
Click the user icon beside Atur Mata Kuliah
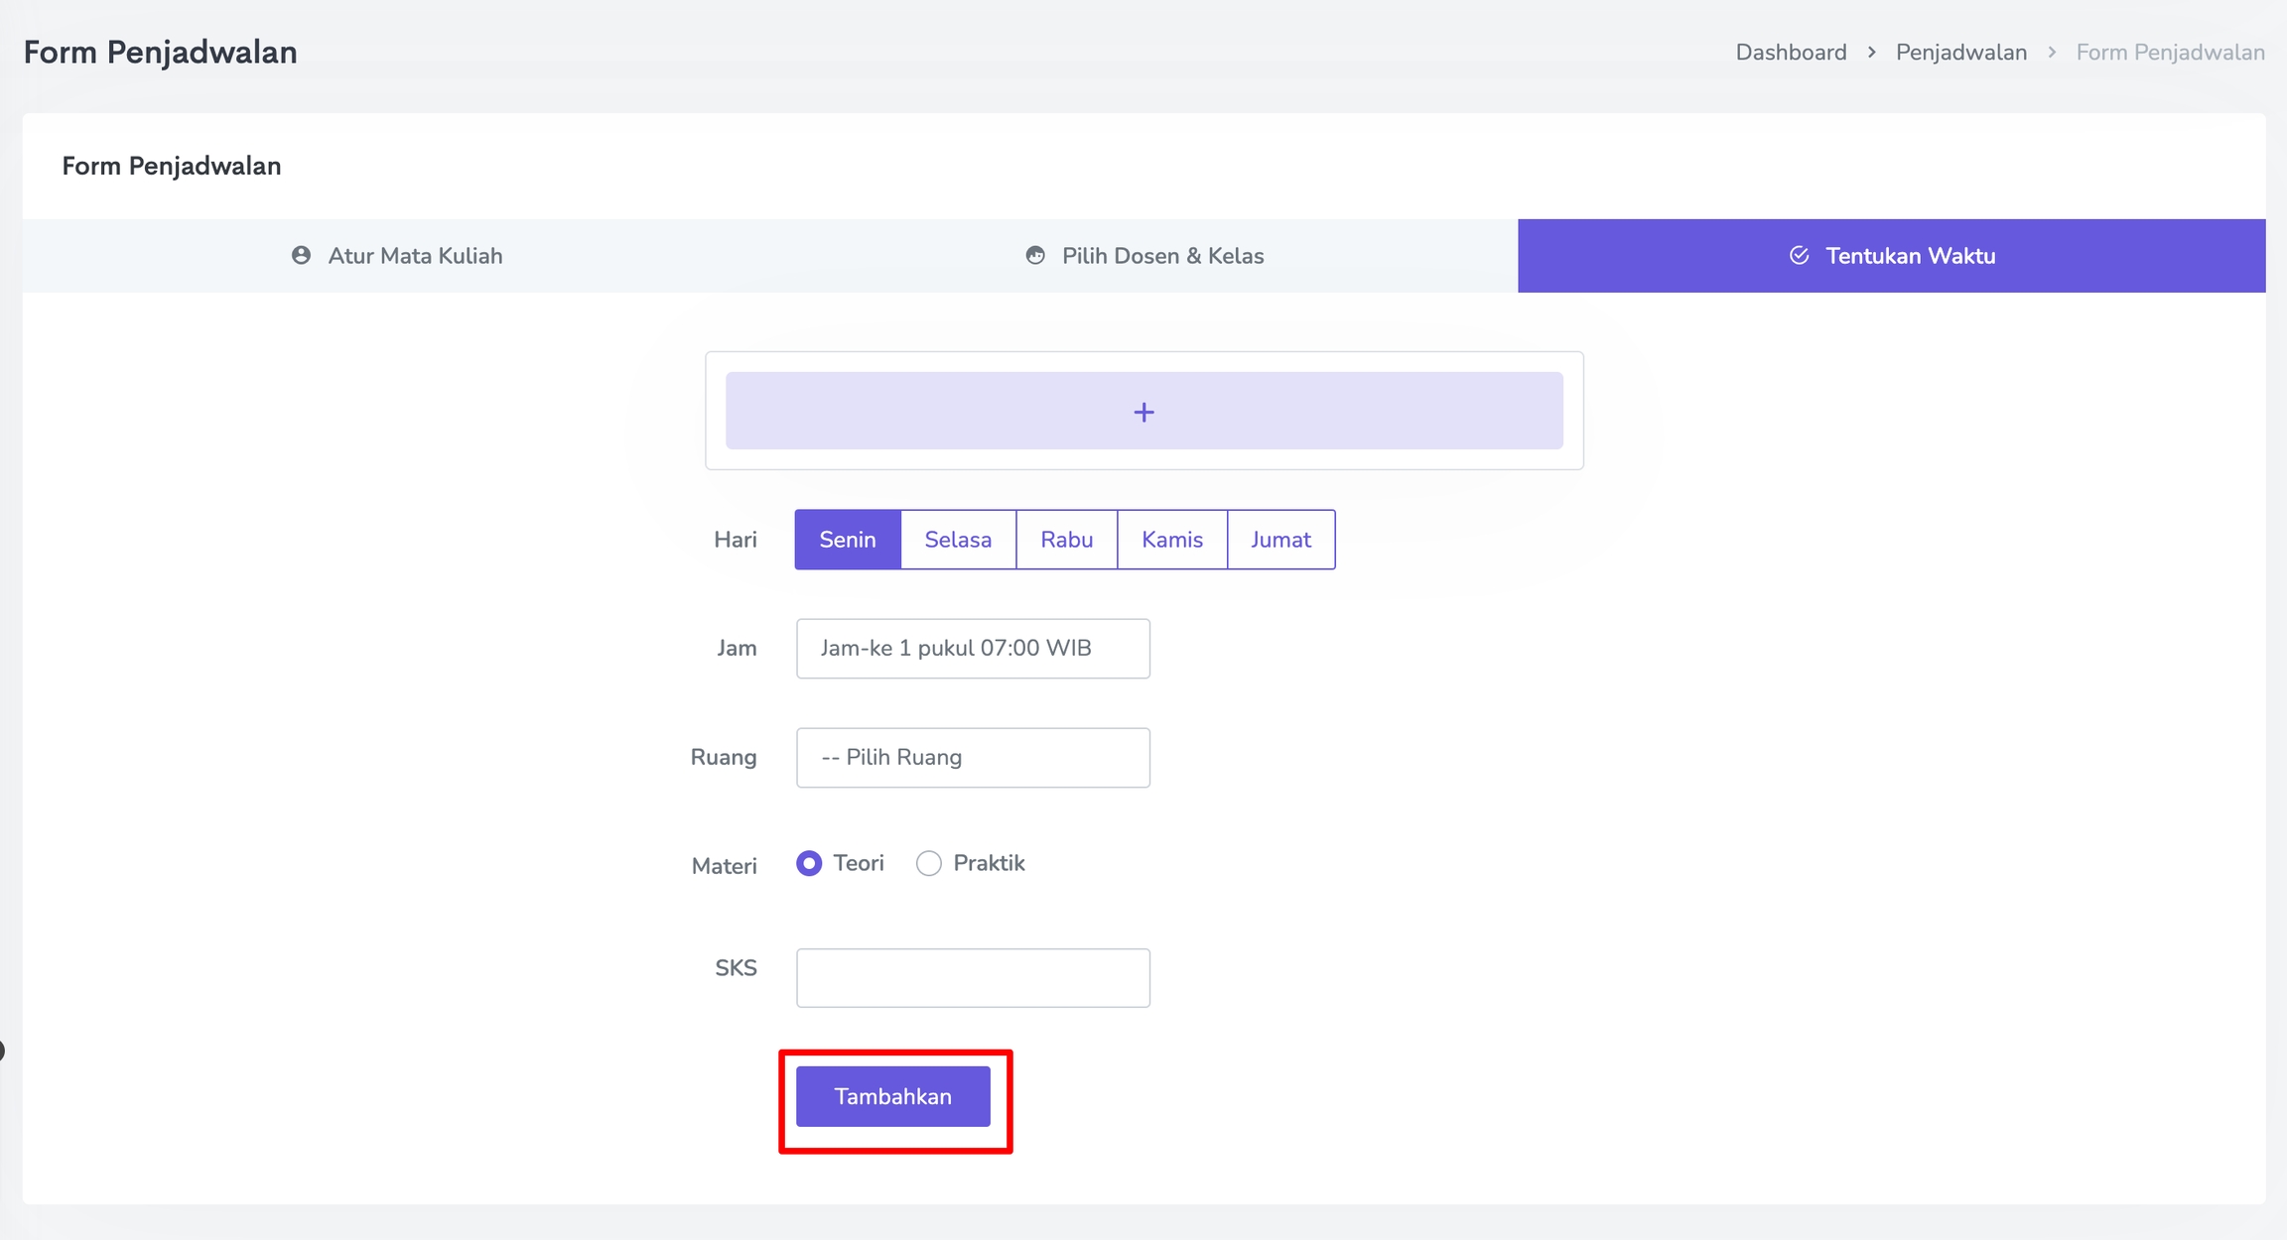pyautogui.click(x=301, y=256)
